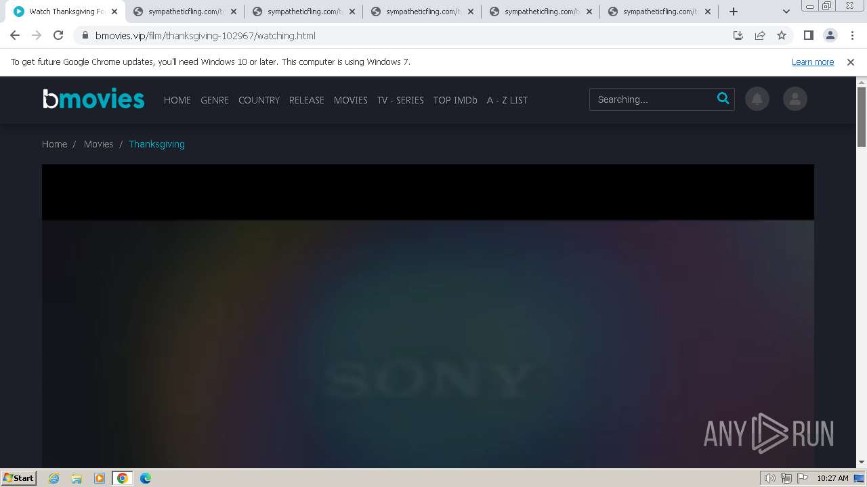Bookmark this page with star icon
The height and width of the screenshot is (487, 867).
(x=782, y=35)
